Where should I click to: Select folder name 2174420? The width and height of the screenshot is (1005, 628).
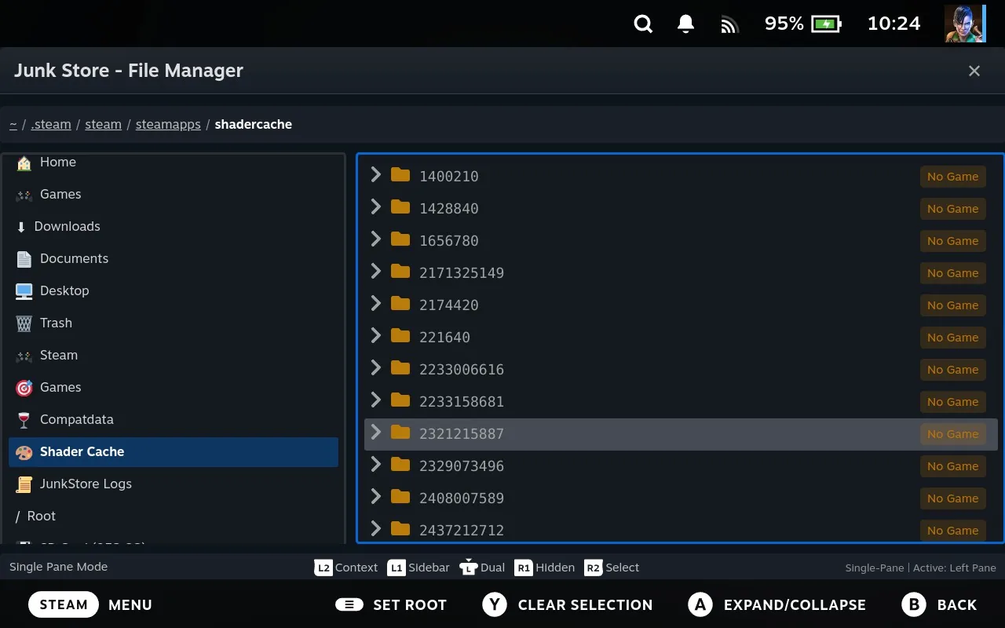[x=449, y=305]
